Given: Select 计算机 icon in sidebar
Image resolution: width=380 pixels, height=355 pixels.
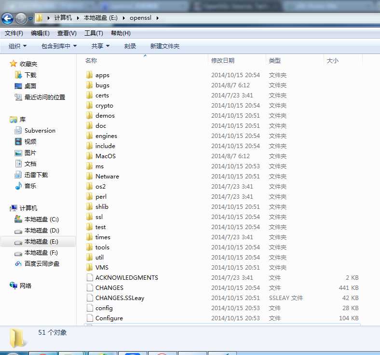Looking at the screenshot, I should point(14,208).
